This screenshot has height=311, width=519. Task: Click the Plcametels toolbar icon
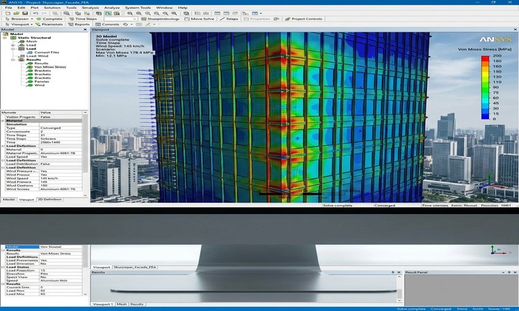(38, 24)
